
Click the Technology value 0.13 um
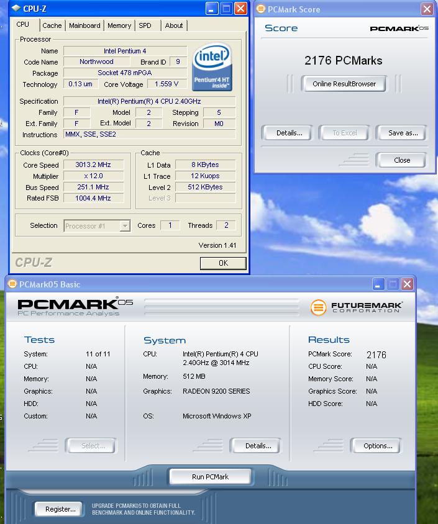(81, 84)
